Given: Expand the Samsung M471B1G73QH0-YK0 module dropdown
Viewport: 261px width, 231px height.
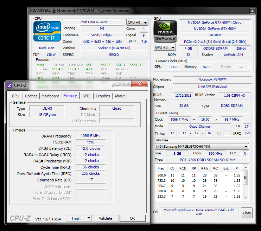Looking at the screenshot, I should [x=202, y=147].
